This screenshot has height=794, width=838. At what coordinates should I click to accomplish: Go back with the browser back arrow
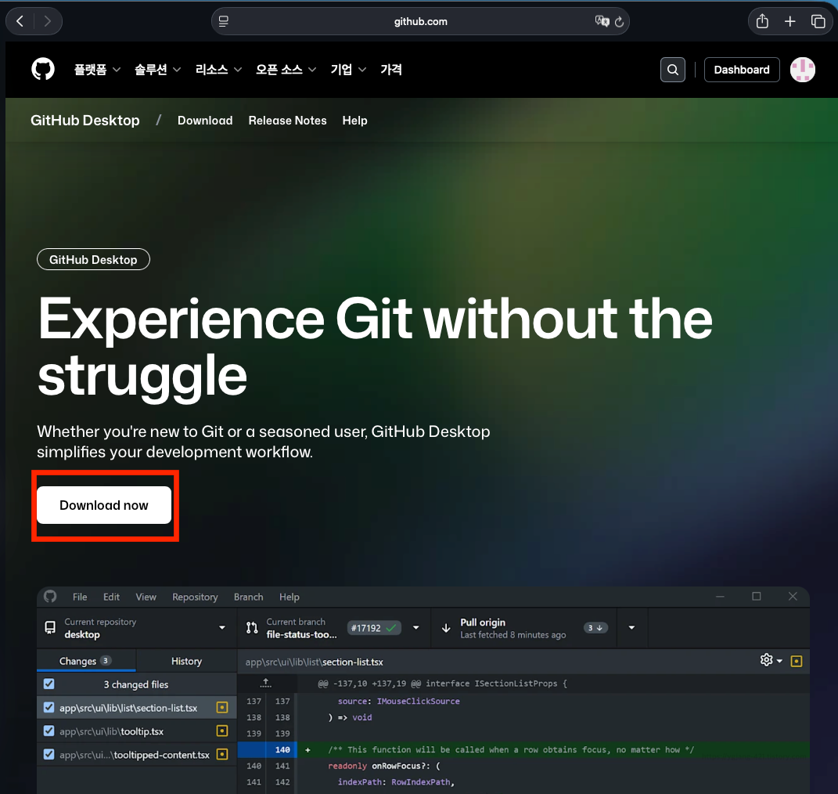click(20, 21)
